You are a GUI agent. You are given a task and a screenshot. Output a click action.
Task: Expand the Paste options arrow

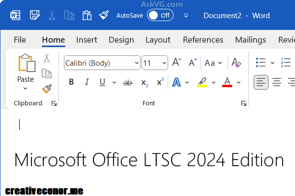(26, 88)
